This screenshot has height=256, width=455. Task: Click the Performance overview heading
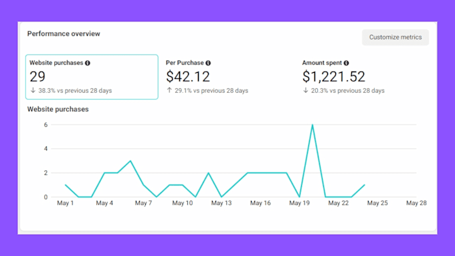64,33
